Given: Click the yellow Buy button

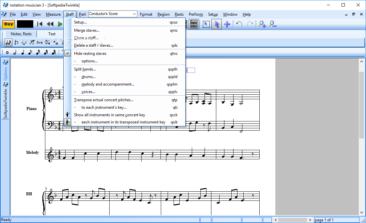Looking at the screenshot, I should [8, 24].
